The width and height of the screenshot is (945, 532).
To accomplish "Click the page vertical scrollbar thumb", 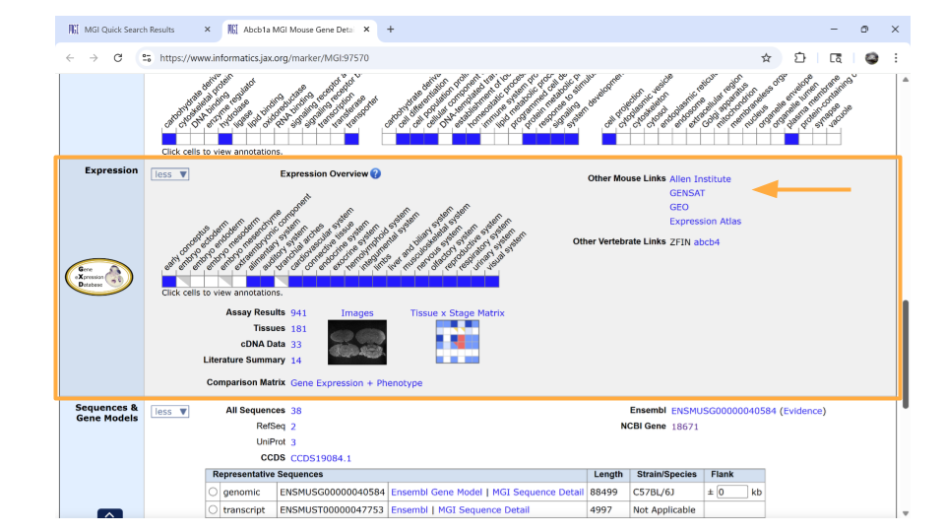I will pyautogui.click(x=906, y=354).
